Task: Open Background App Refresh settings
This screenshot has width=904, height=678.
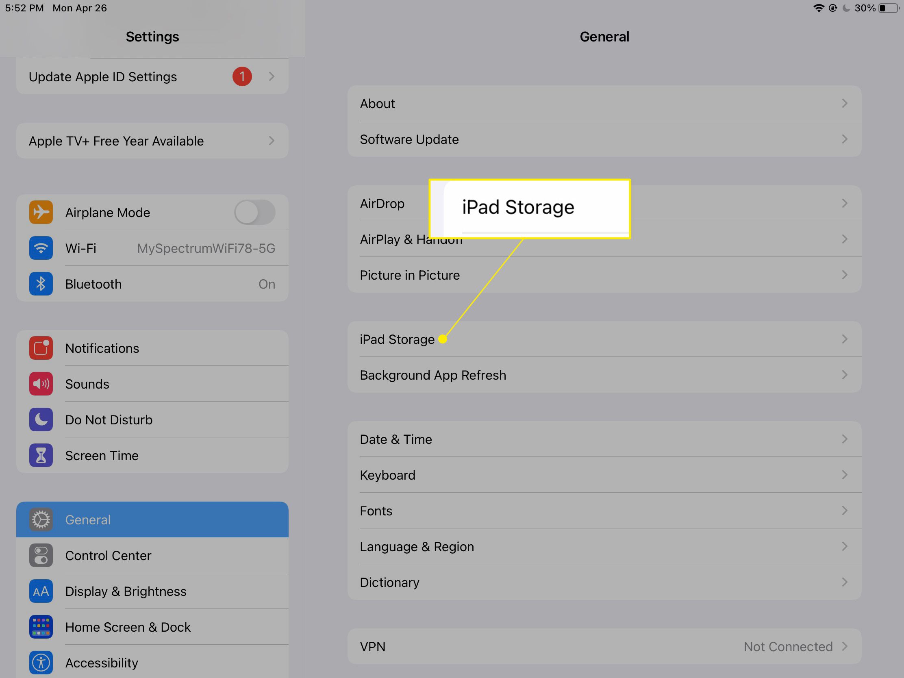Action: pyautogui.click(x=604, y=375)
